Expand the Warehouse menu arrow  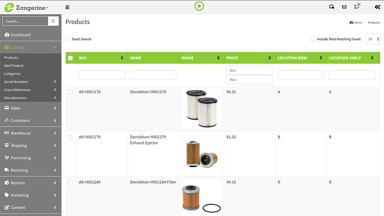[x=55, y=133]
